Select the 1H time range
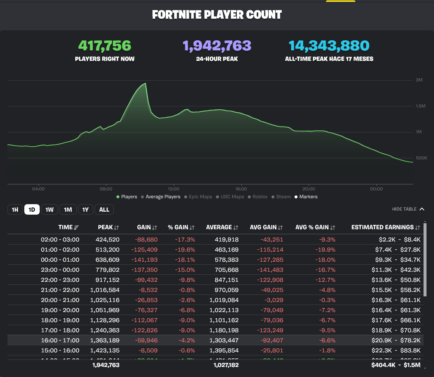Screen dimensions: 434x377 (x=15, y=210)
